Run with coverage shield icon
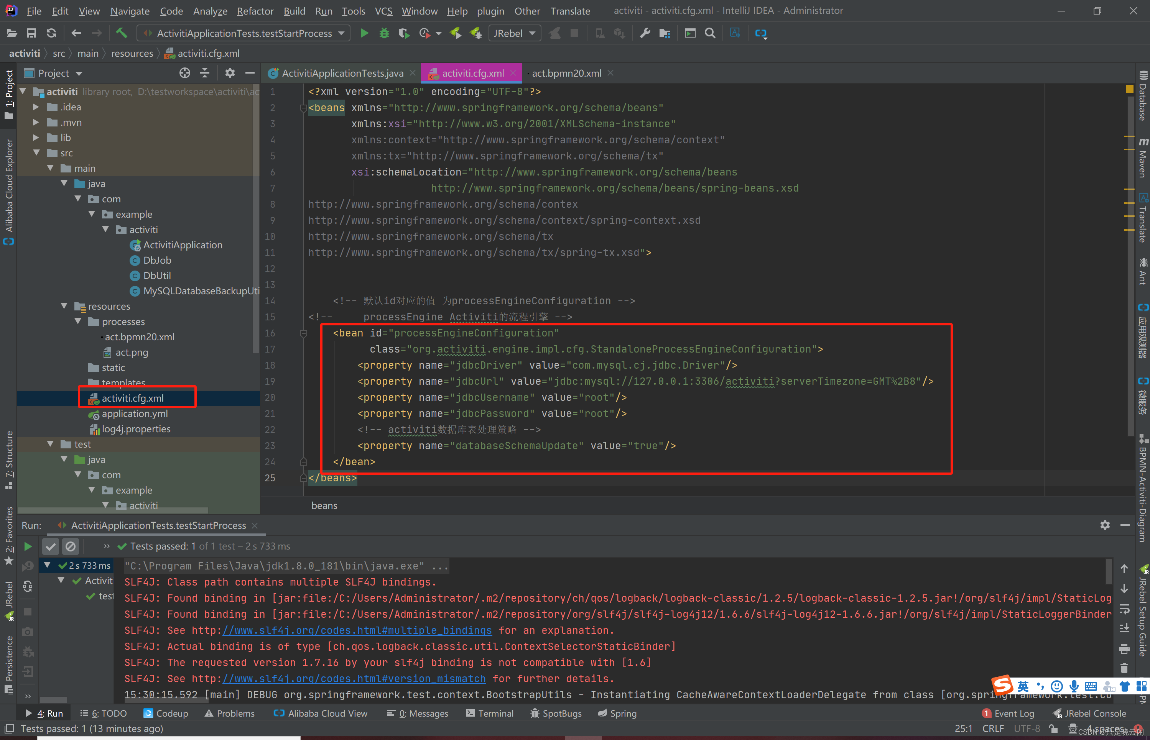This screenshot has height=740, width=1150. click(404, 33)
